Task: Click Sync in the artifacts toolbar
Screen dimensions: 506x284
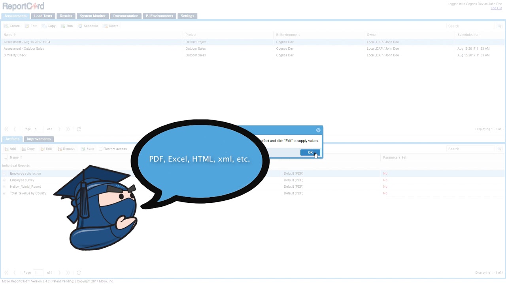Action: (x=87, y=149)
